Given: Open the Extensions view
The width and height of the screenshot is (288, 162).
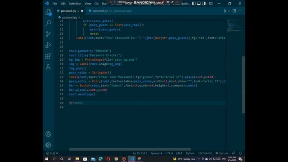Looking at the screenshot, I should [x=48, y=56].
